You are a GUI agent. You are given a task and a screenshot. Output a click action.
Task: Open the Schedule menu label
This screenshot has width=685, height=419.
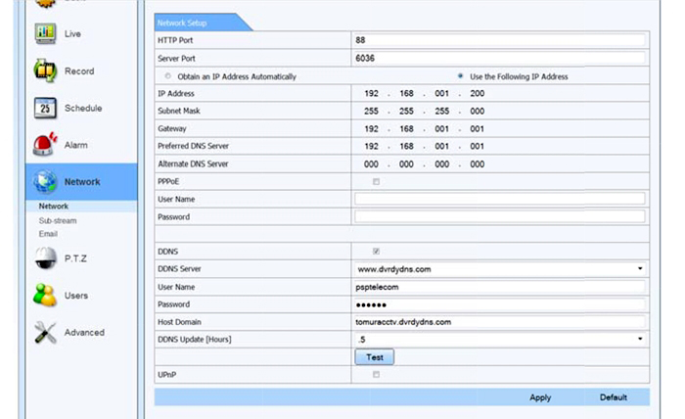(83, 108)
